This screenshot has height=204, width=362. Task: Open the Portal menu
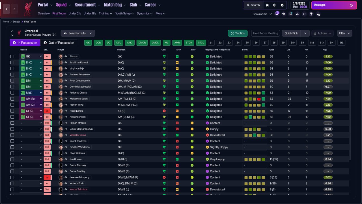pyautogui.click(x=45, y=5)
